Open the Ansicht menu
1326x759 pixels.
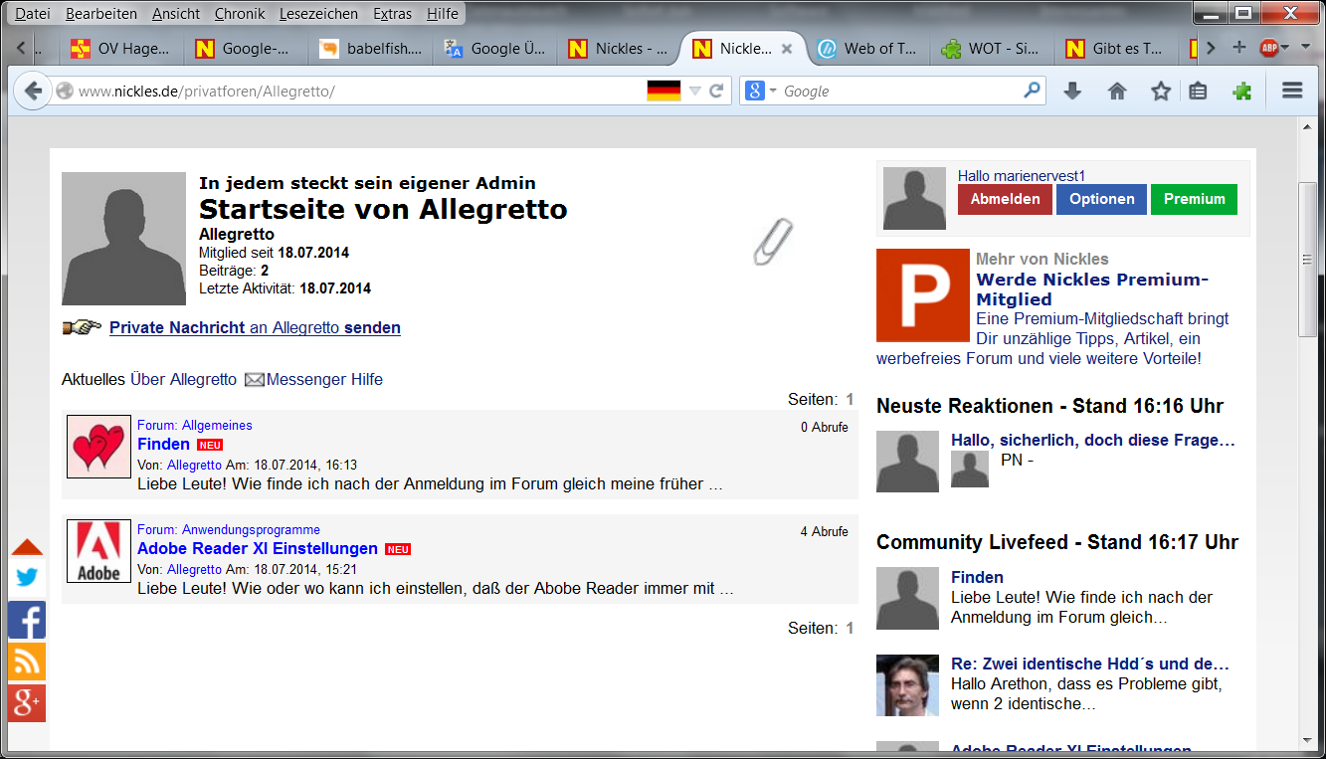176,14
